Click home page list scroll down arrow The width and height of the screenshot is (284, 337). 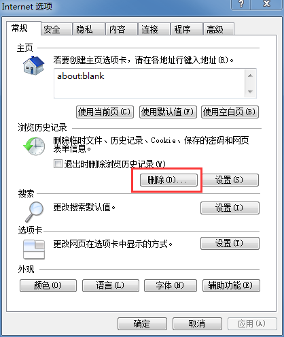pyautogui.click(x=250, y=91)
